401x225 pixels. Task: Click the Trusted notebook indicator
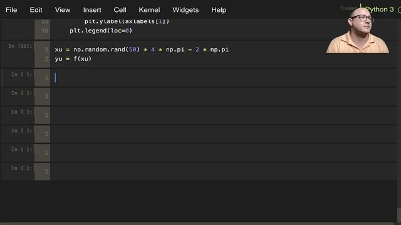click(348, 8)
